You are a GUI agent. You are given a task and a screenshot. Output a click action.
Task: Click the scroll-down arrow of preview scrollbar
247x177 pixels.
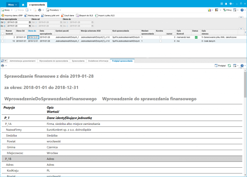coord(245,175)
